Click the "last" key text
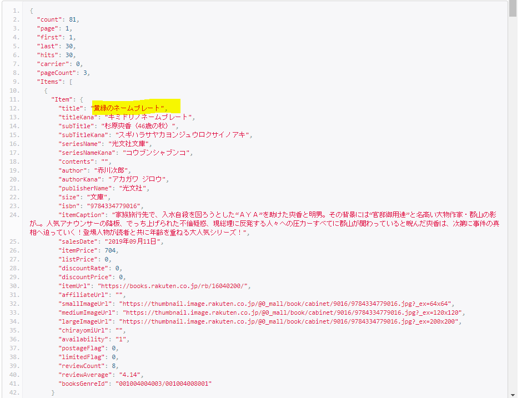The width and height of the screenshot is (527, 398). (47, 46)
